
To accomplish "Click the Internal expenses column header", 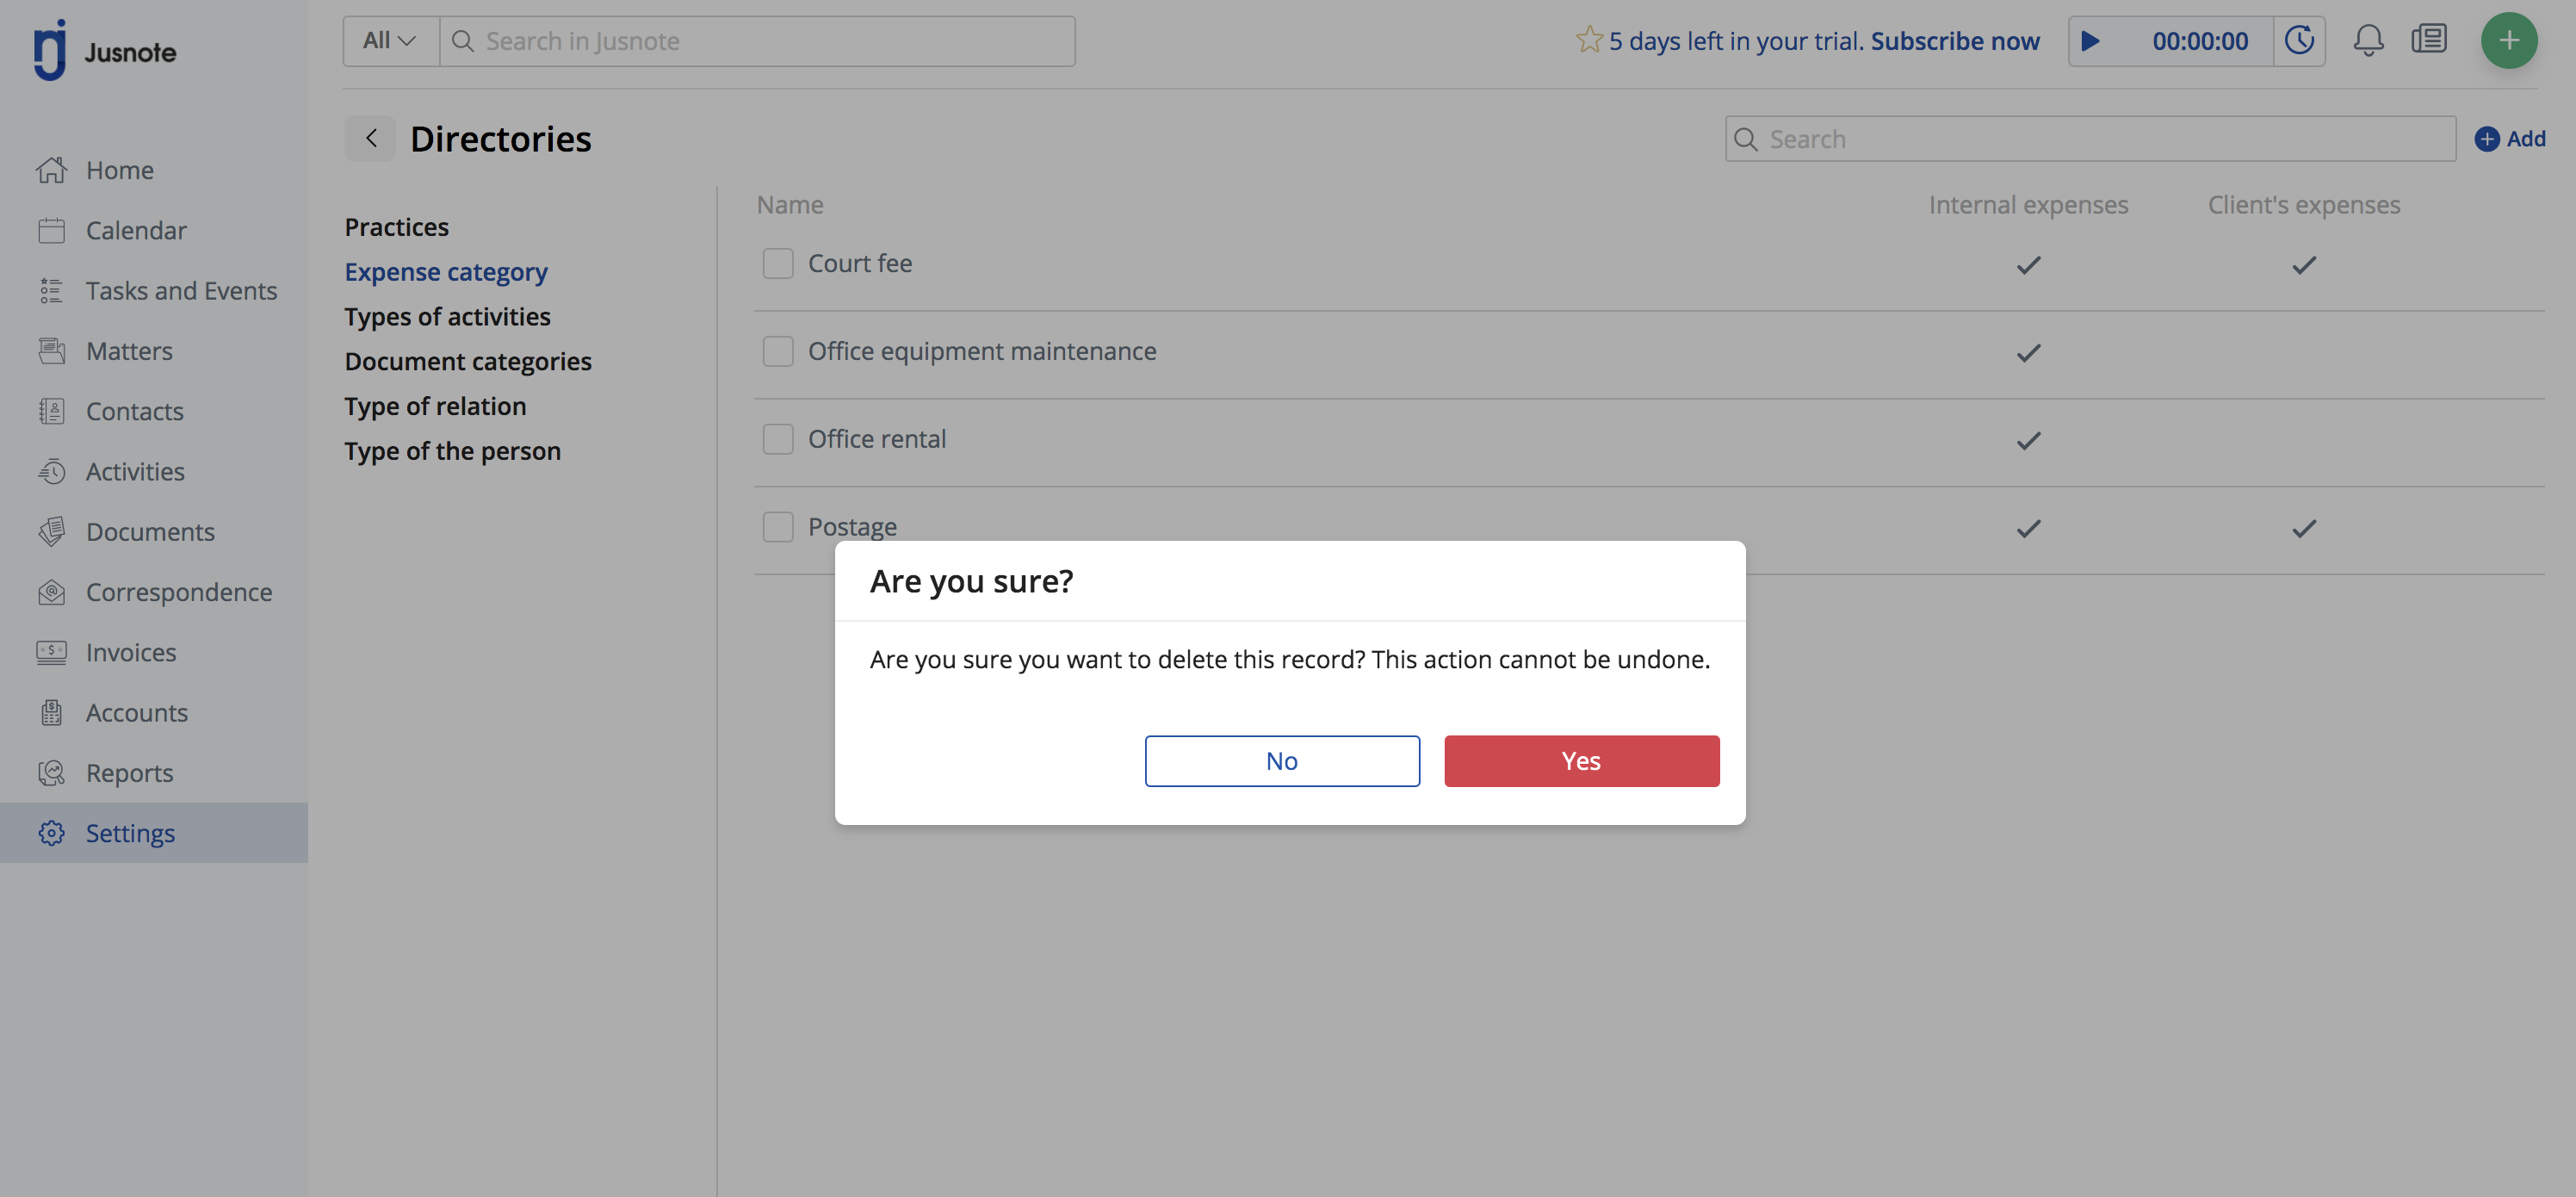I will click(x=2028, y=205).
